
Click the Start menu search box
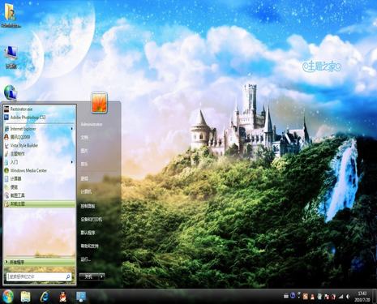(x=39, y=276)
